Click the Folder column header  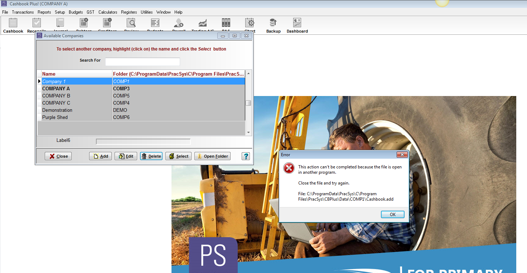point(179,74)
